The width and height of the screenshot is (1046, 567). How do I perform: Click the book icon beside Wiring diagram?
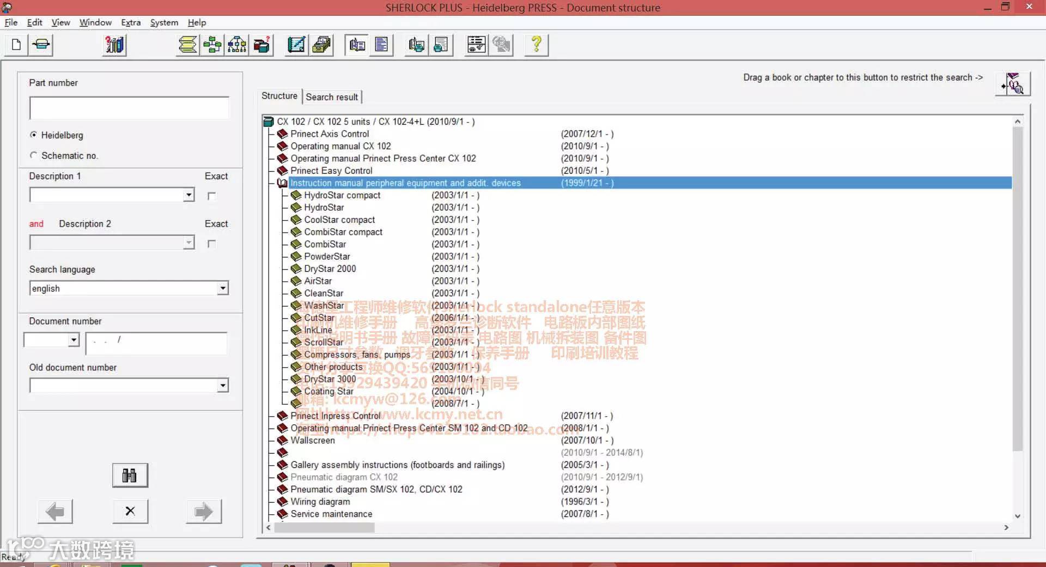[282, 502]
